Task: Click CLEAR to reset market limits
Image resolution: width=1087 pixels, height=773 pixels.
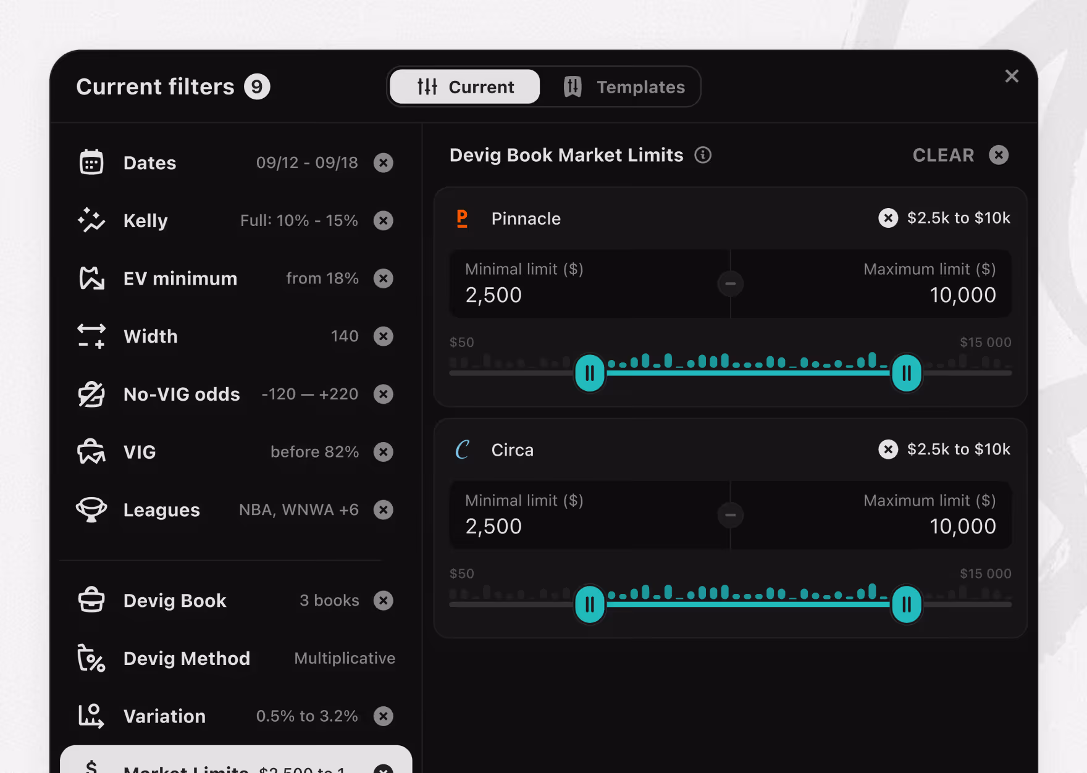Action: pos(943,155)
